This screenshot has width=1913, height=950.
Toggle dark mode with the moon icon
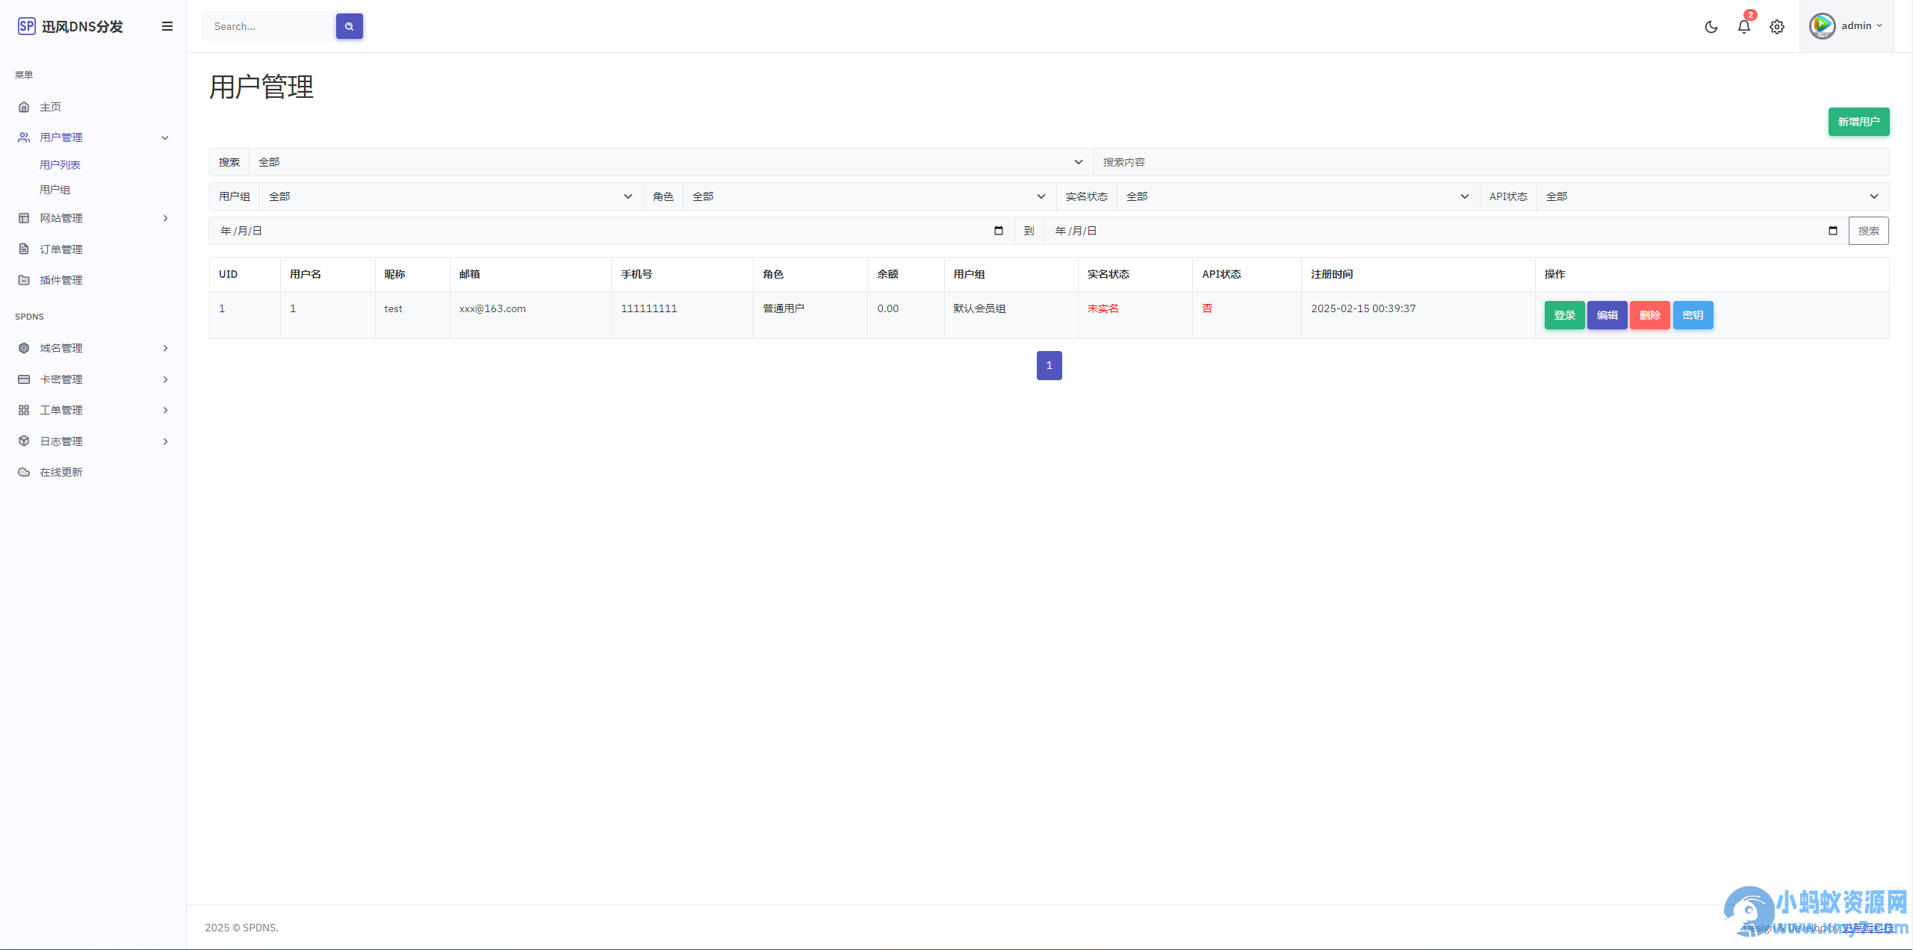1711,27
